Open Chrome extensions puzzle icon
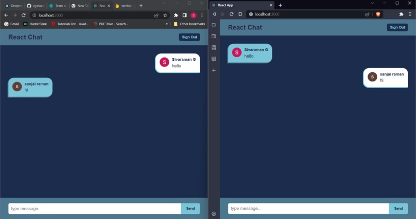 pos(176,15)
